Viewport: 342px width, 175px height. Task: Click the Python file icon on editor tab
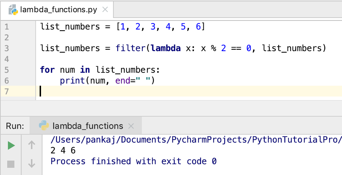pyautogui.click(x=13, y=10)
